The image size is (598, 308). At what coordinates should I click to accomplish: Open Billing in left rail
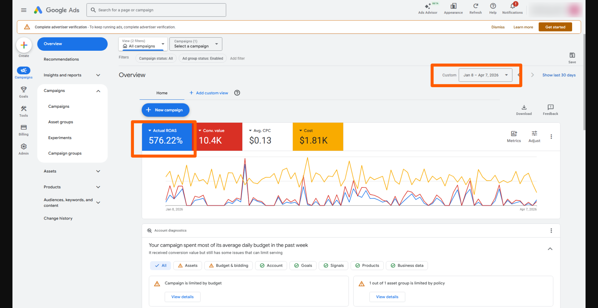point(24,130)
